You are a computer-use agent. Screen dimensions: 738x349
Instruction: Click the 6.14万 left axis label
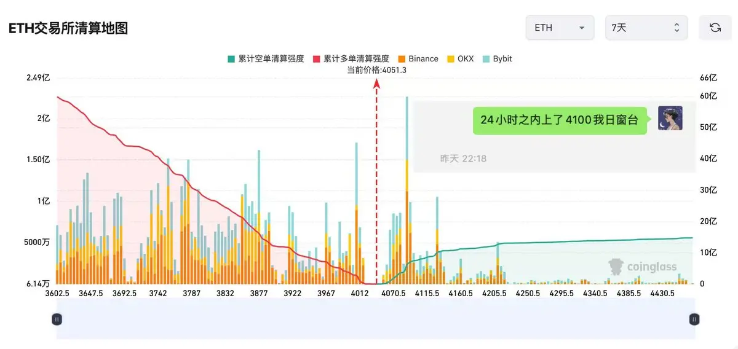coord(38,284)
